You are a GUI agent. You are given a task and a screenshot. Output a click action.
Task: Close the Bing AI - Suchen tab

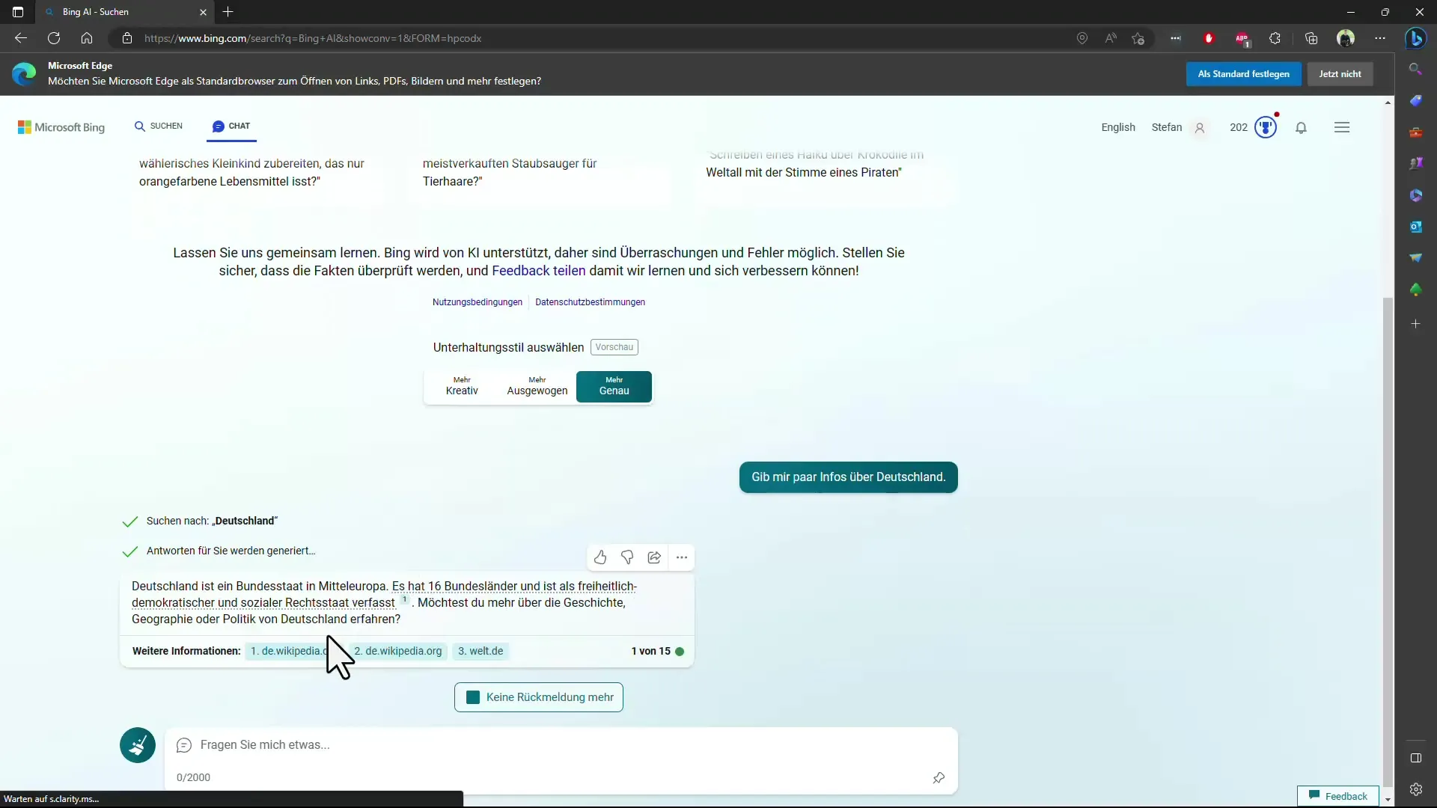[203, 12]
